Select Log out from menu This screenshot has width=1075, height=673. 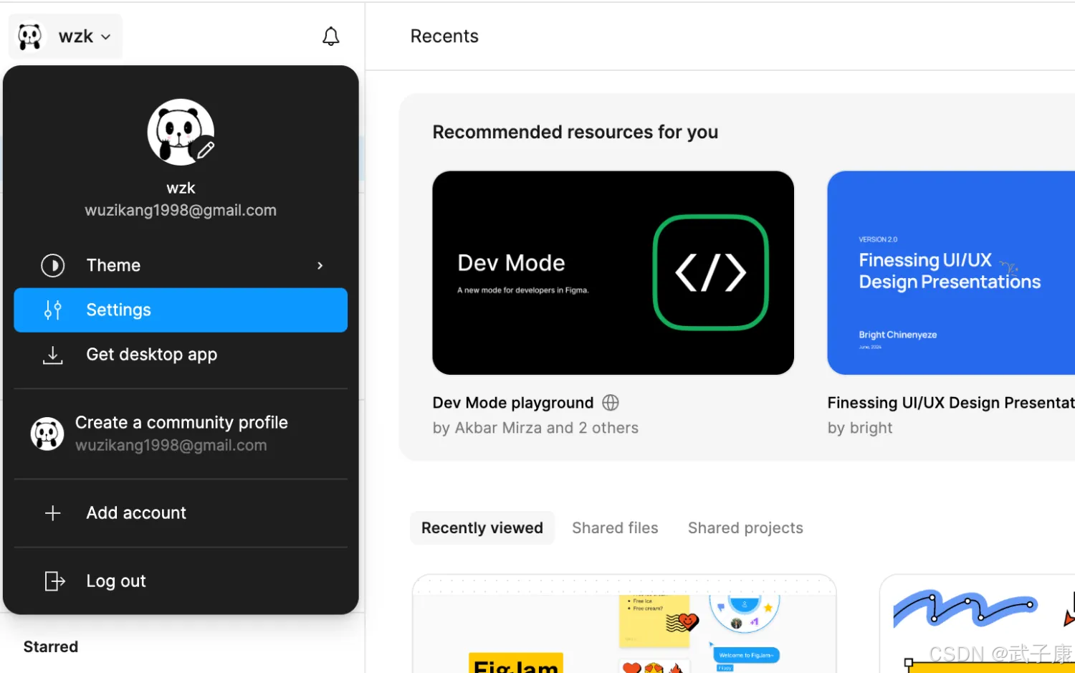point(181,581)
